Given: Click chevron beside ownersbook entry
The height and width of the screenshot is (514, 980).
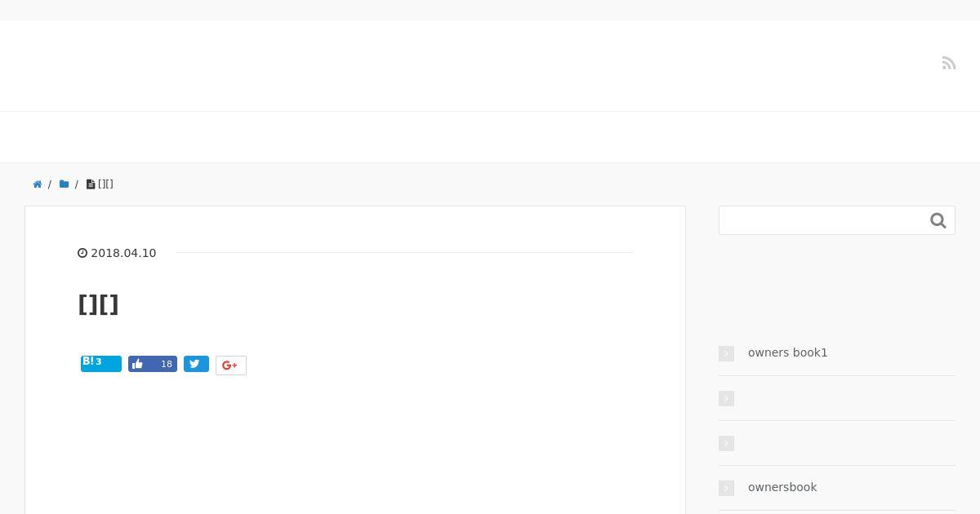Looking at the screenshot, I should (726, 488).
